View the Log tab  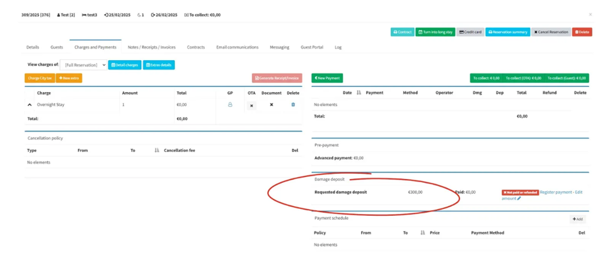pos(338,47)
